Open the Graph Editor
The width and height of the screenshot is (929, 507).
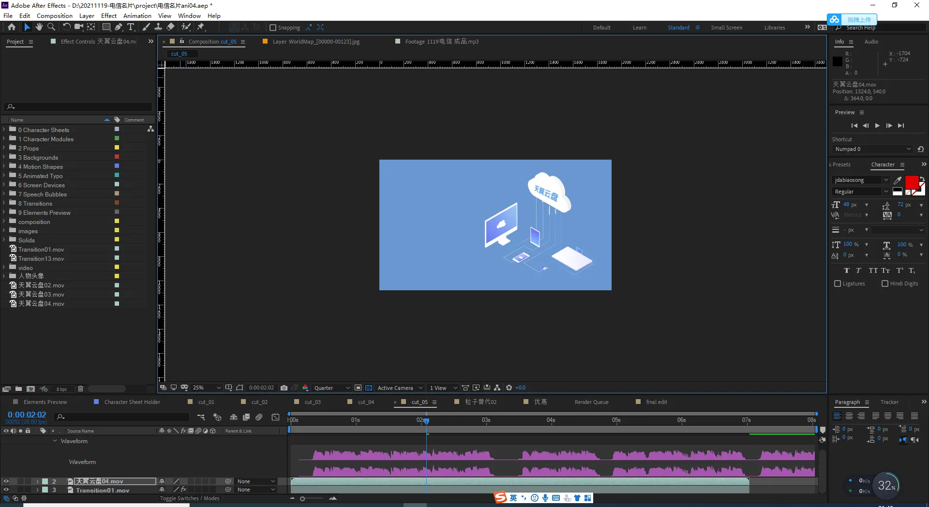[x=276, y=417]
